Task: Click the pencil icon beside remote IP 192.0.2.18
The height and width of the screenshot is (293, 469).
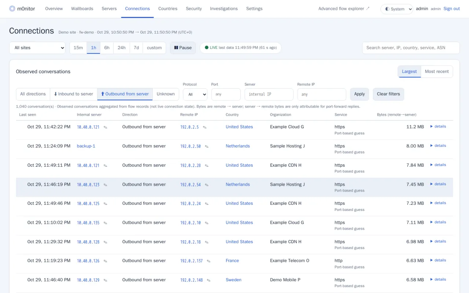Action: [x=207, y=242]
